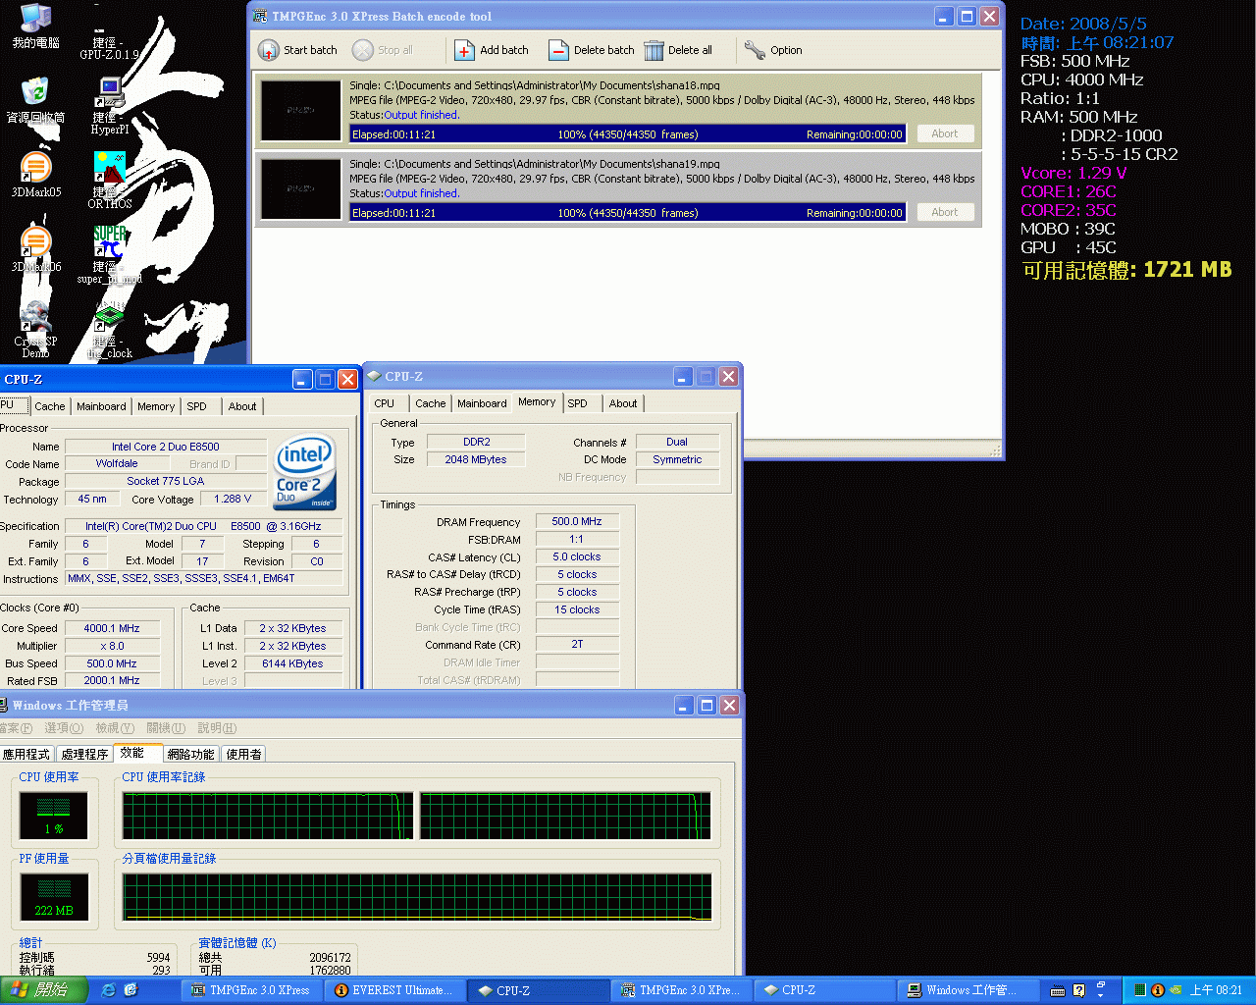This screenshot has height=1005, width=1256.
Task: Open the HyperPI shortcut icon
Action: click(x=109, y=107)
